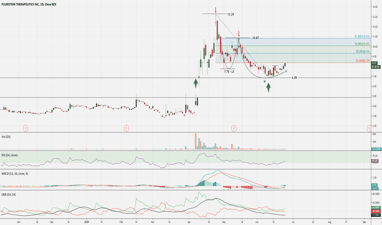Click the earnings E marker above Feb
This screenshot has width=382, height=225.
[126, 128]
